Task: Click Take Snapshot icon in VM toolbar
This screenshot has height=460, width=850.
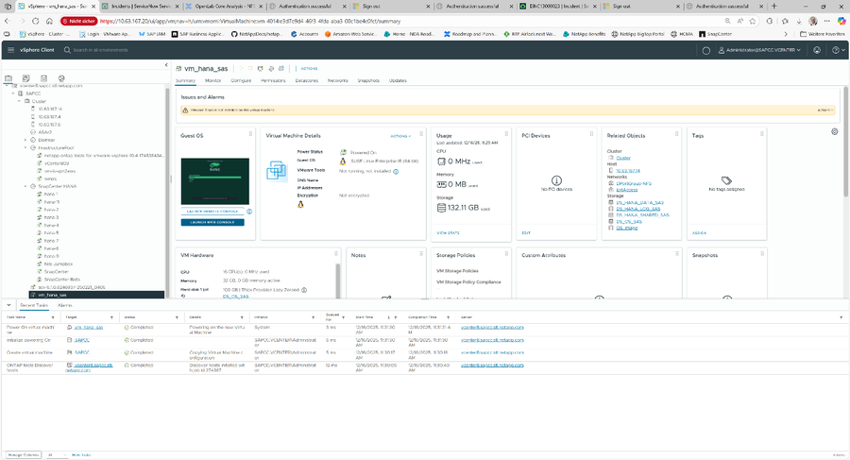Action: pos(281,69)
